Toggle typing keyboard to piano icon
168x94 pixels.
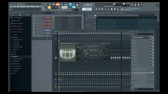click(70, 4)
